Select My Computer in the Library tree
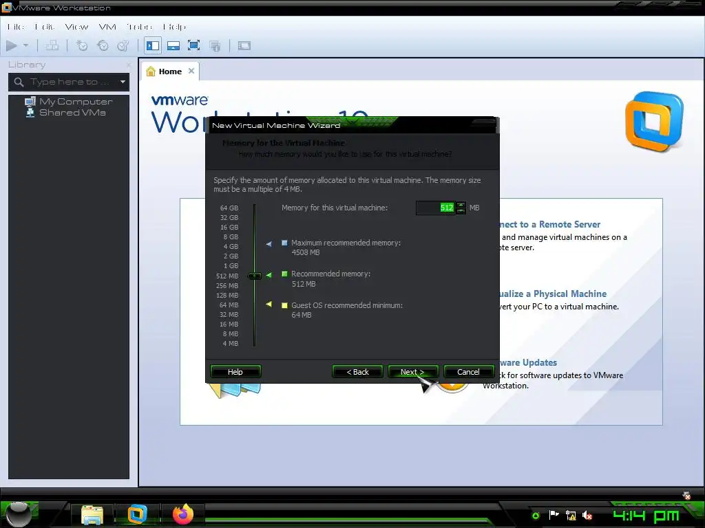Image resolution: width=705 pixels, height=528 pixels. 76,102
